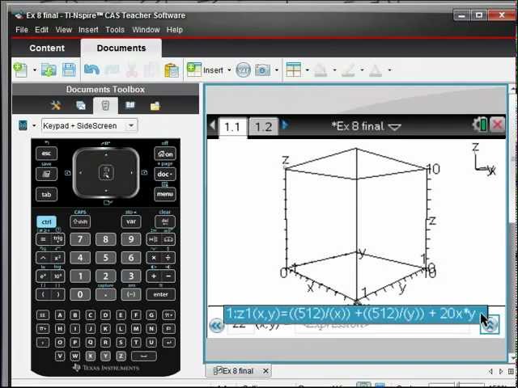This screenshot has width=518, height=388.
Task: Click the ctrl key on keypad
Action: (x=46, y=221)
